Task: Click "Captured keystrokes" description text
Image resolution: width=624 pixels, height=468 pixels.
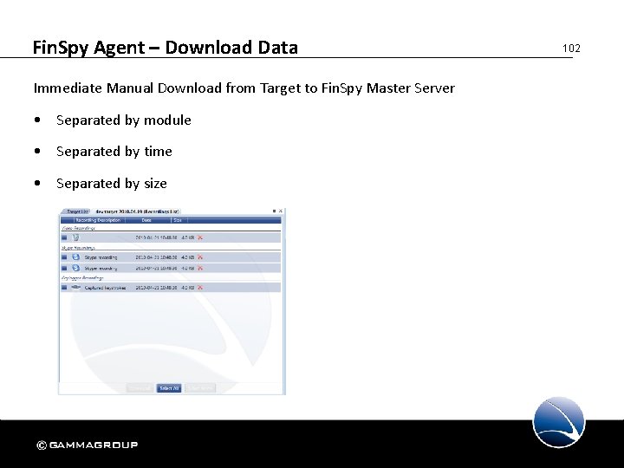Action: pos(105,288)
